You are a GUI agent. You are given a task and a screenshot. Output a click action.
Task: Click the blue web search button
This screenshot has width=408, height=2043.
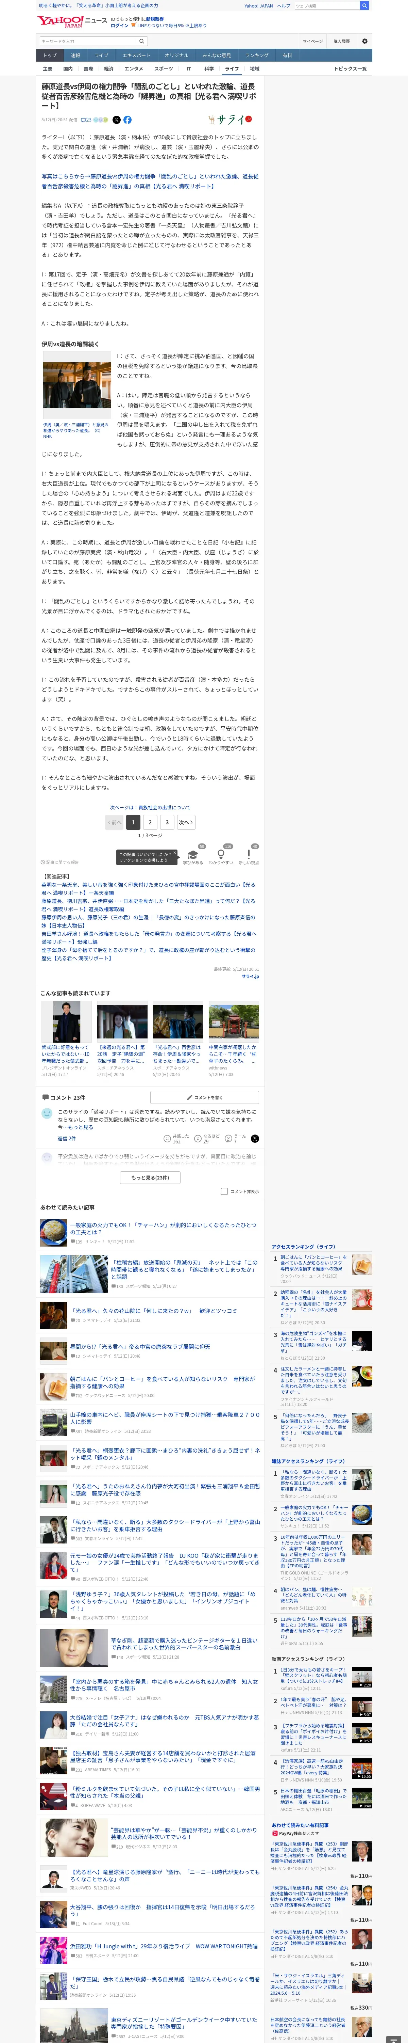(364, 5)
